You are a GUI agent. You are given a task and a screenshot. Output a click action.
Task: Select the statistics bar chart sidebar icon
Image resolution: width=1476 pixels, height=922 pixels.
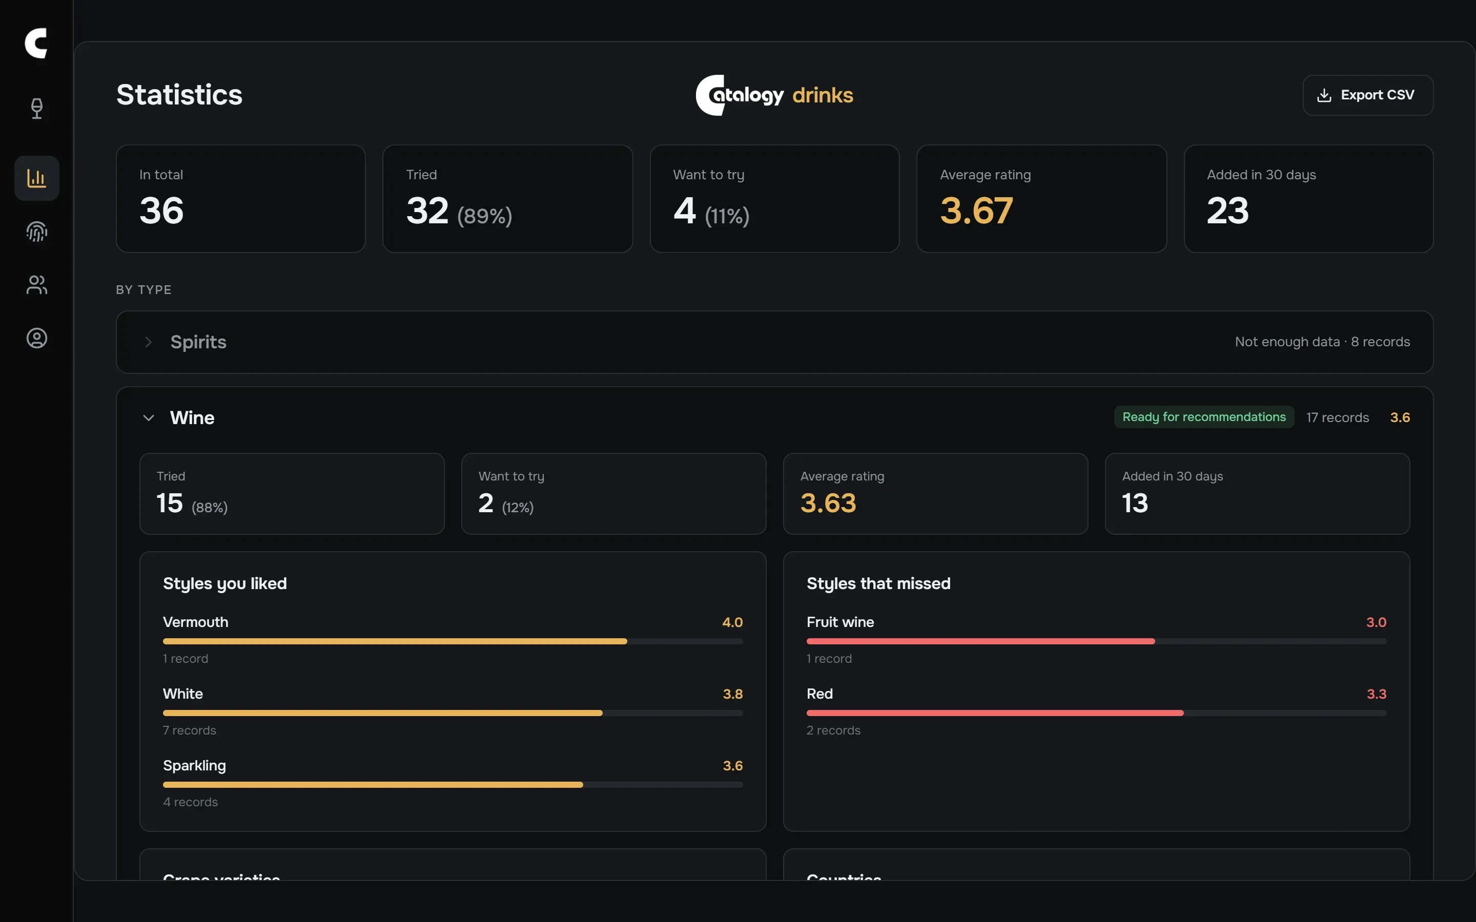point(36,178)
